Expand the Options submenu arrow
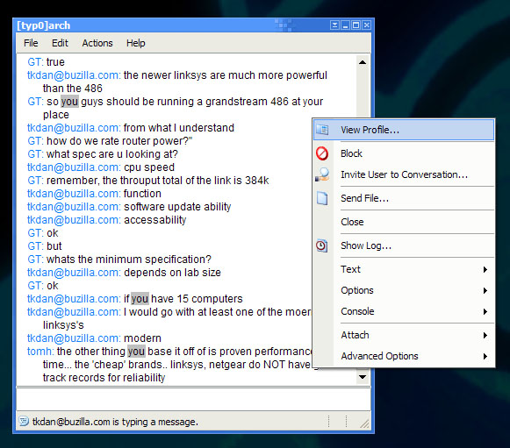Viewport: 510px width, 448px height. [485, 290]
